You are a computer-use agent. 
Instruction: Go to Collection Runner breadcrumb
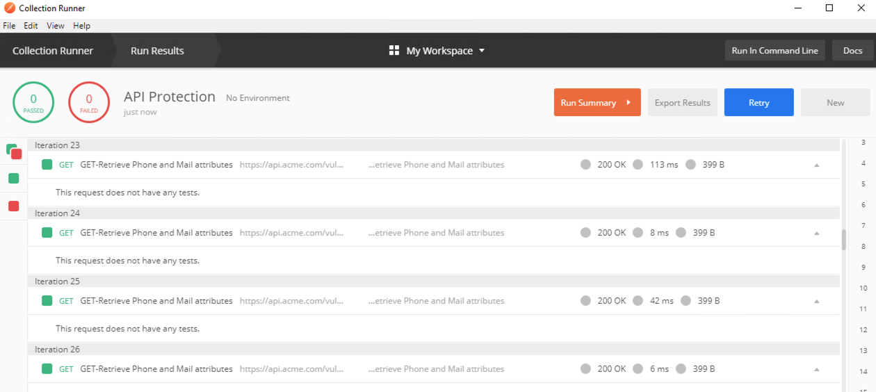[53, 51]
